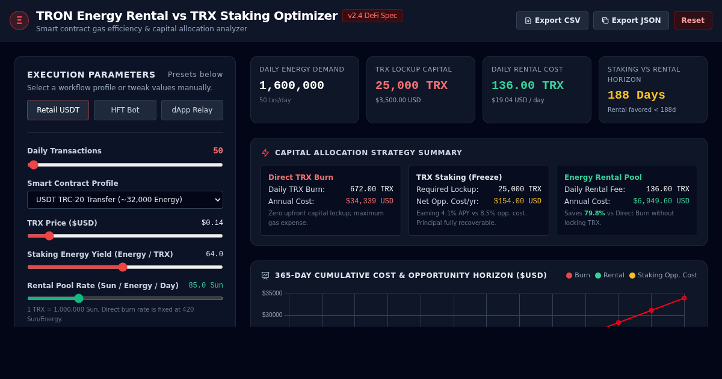722x379 pixels.
Task: Click the 672.00 TRX daily burn value
Action: (372, 189)
